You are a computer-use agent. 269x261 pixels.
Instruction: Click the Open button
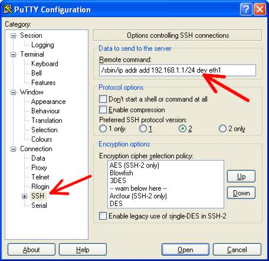click(185, 250)
